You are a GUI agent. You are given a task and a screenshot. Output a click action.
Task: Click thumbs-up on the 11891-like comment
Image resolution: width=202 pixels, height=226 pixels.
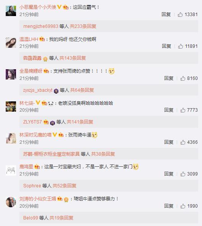click(180, 46)
